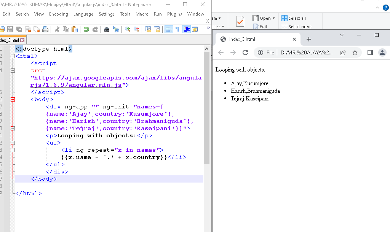Screen dimensions: 390x232
Task: Open the Chrome tab search dropdown
Action: click(x=341, y=35)
